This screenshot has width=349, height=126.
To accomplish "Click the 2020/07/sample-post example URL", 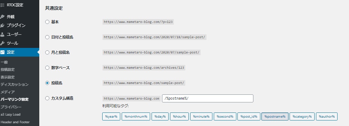I will (152, 52).
